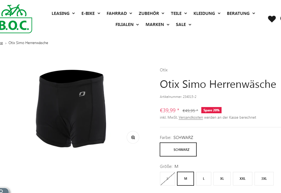Open the ZUBEHÖR menu
The width and height of the screenshot is (281, 193).
[x=151, y=14]
